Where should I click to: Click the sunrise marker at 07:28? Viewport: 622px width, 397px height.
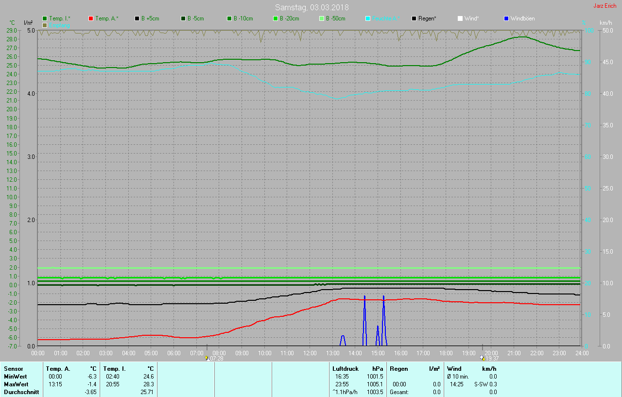pos(207,358)
